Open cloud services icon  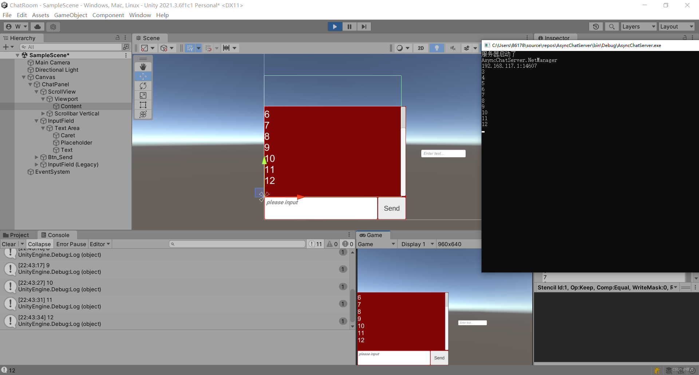pos(37,27)
